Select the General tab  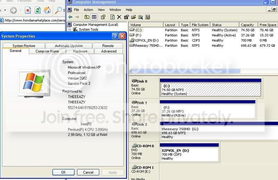(x=16, y=51)
